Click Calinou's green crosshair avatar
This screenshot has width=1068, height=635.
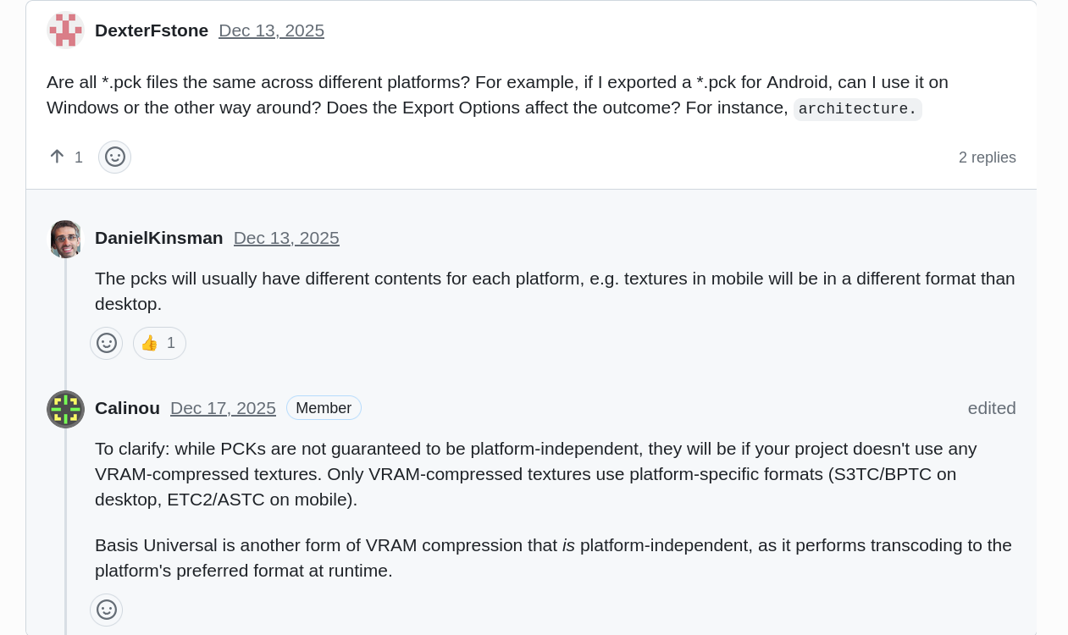pyautogui.click(x=65, y=409)
